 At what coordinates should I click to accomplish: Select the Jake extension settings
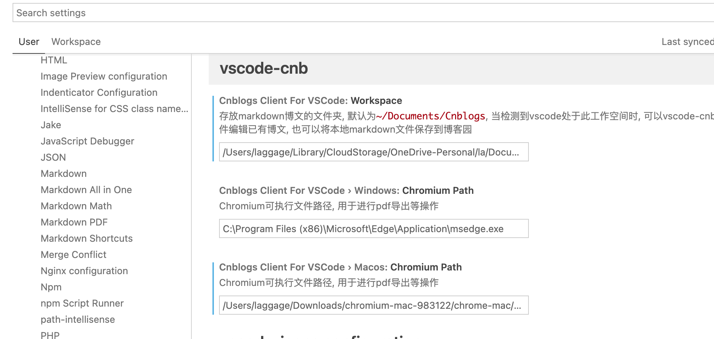pos(51,125)
